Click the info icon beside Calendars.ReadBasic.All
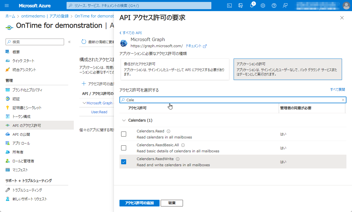The width and height of the screenshot is (352, 212). (183, 145)
